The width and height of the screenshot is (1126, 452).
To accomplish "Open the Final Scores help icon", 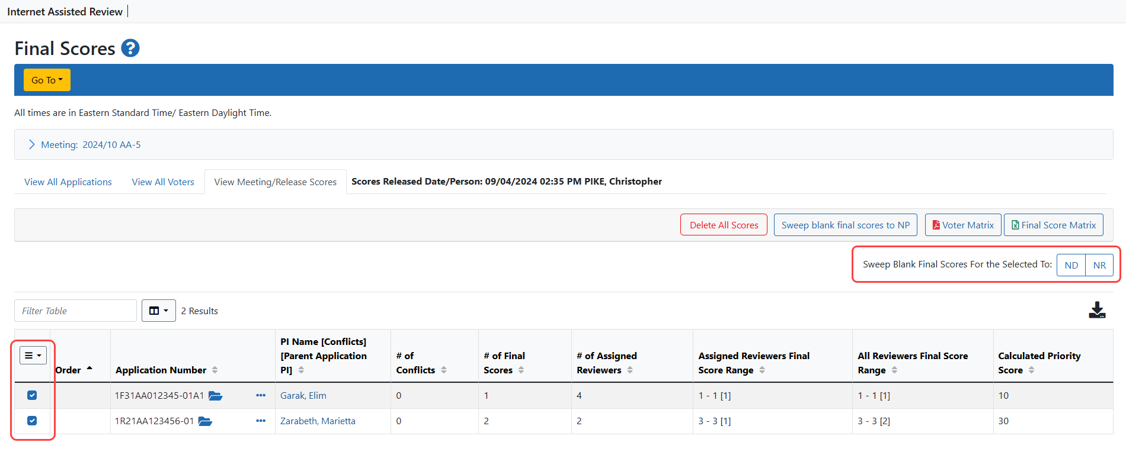I will click(130, 48).
